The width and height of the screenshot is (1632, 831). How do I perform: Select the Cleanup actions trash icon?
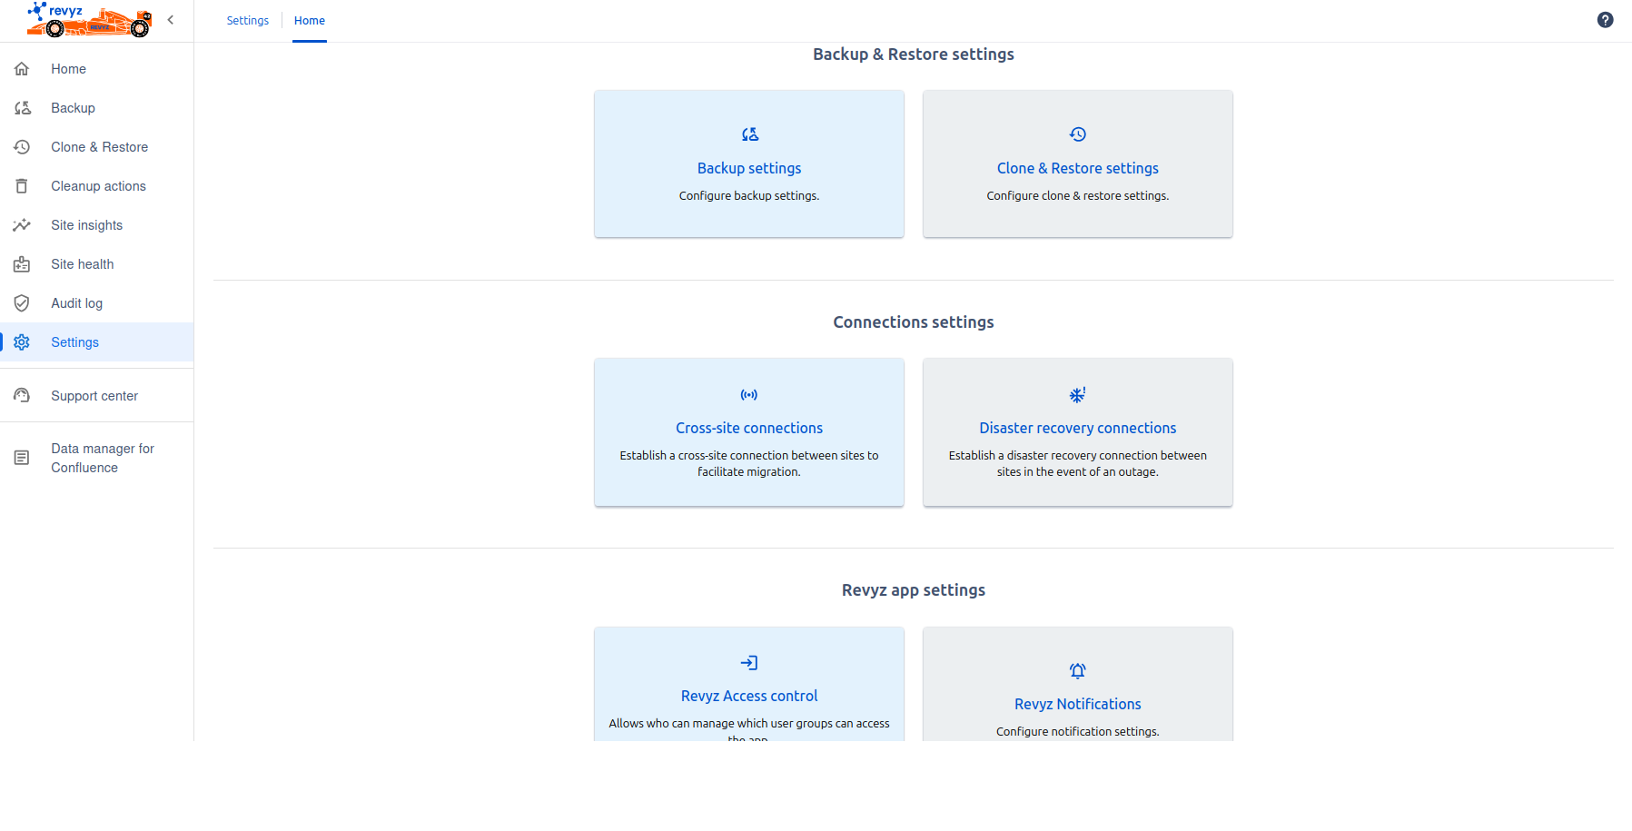(22, 186)
